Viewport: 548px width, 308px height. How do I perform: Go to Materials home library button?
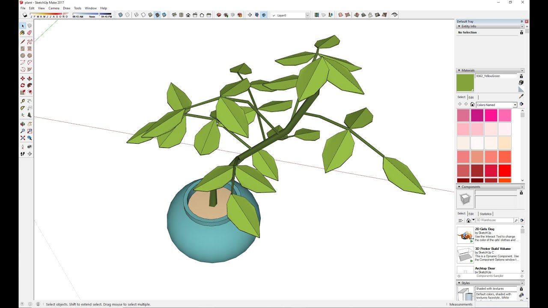[x=472, y=104]
